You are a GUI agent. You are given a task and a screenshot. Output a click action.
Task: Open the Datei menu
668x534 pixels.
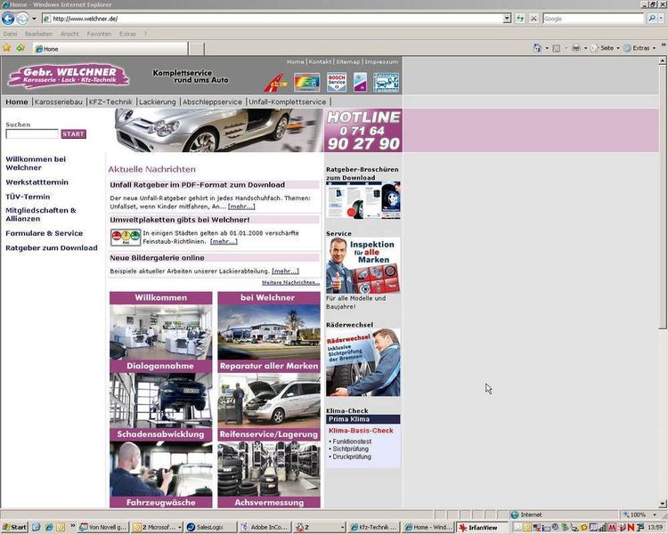(10, 34)
